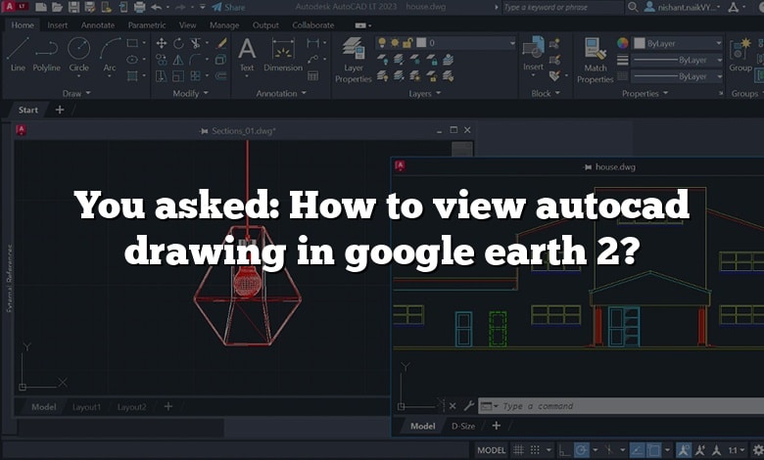This screenshot has width=764, height=460.
Task: Open new drawing tab with plus beside Start
Action: tap(60, 110)
